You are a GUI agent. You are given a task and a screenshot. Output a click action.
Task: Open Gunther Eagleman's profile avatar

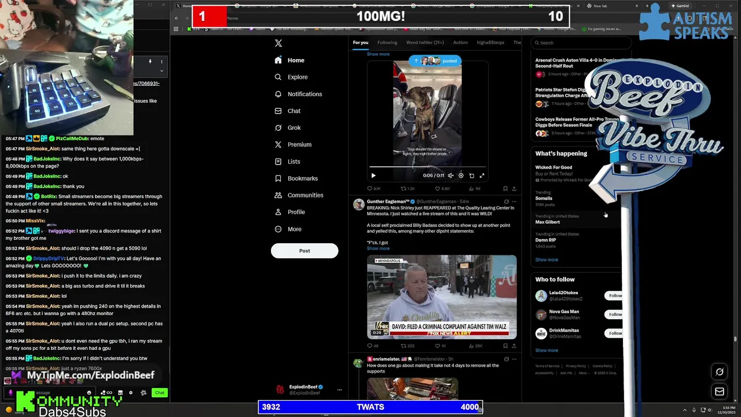(359, 204)
